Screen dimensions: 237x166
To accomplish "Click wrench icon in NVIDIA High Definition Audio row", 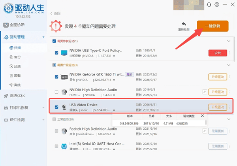I will pos(205,92).
